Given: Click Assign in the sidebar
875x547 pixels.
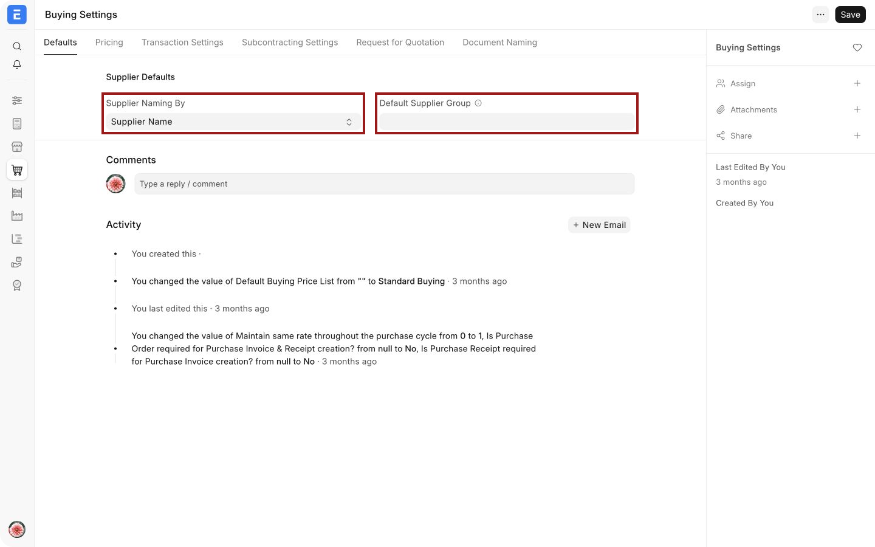Looking at the screenshot, I should pyautogui.click(x=743, y=83).
